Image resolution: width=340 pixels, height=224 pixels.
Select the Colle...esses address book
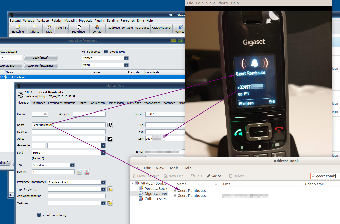(153, 199)
